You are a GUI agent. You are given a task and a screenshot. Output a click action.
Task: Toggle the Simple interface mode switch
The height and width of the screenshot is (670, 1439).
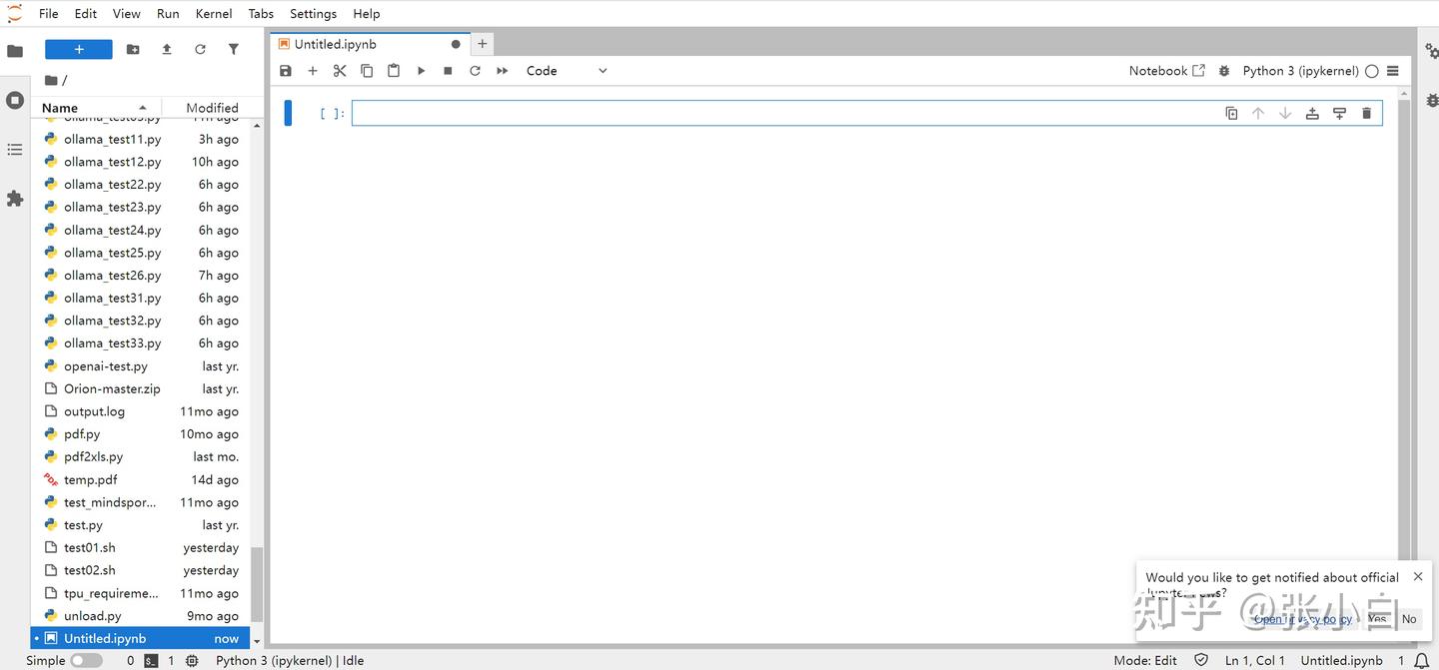pos(87,660)
